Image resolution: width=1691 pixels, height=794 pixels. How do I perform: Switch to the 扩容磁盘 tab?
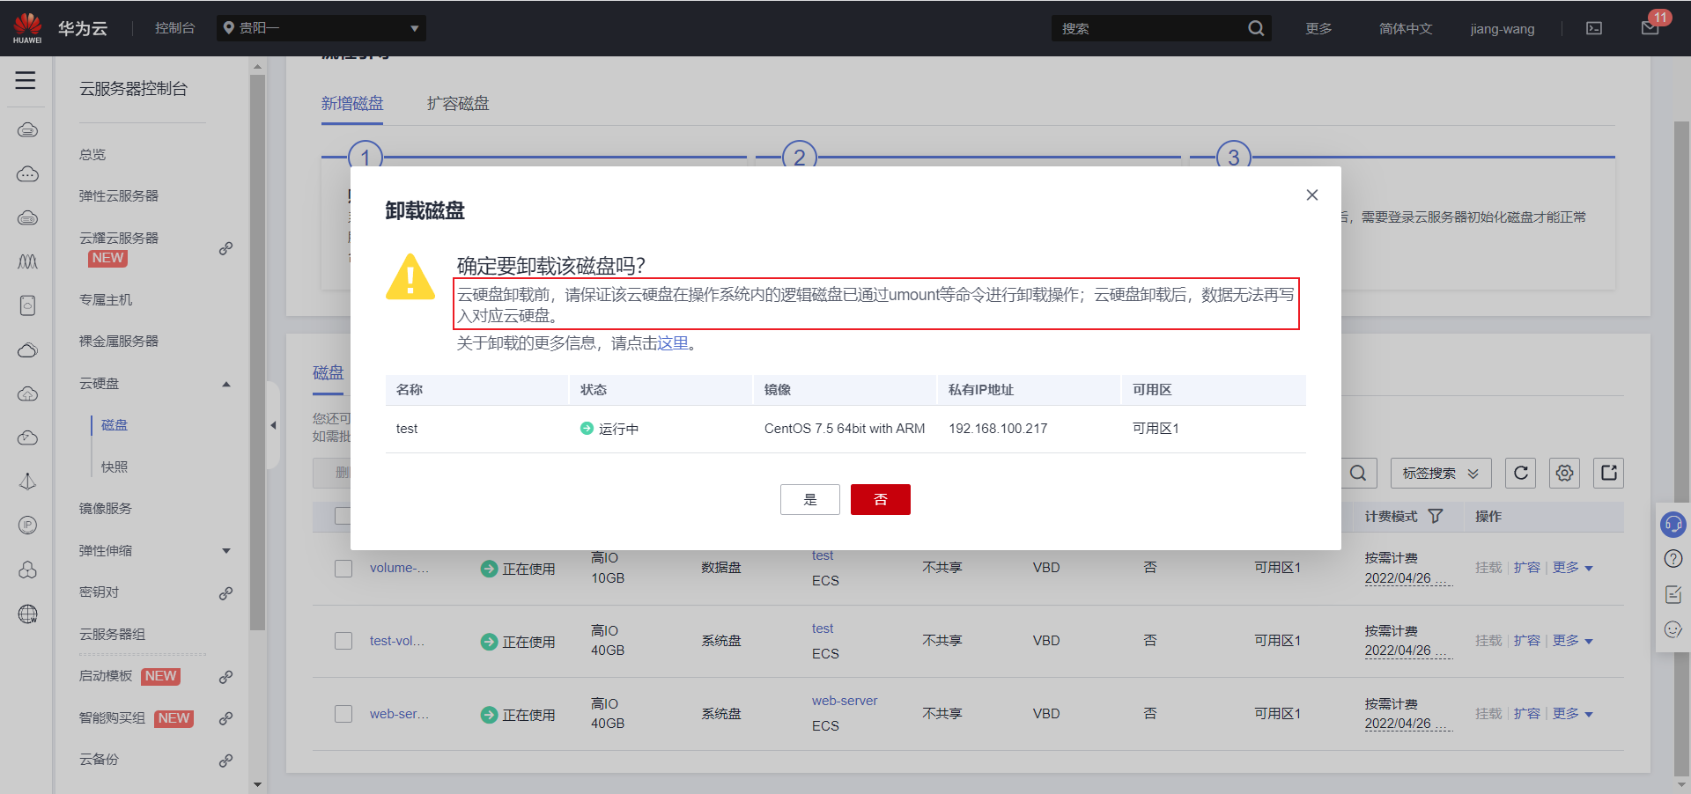pyautogui.click(x=458, y=104)
